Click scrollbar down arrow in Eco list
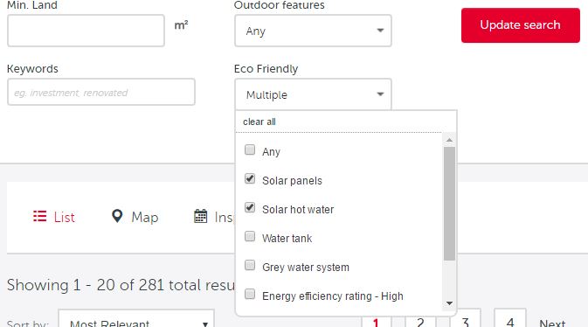The width and height of the screenshot is (588, 327). tap(449, 303)
